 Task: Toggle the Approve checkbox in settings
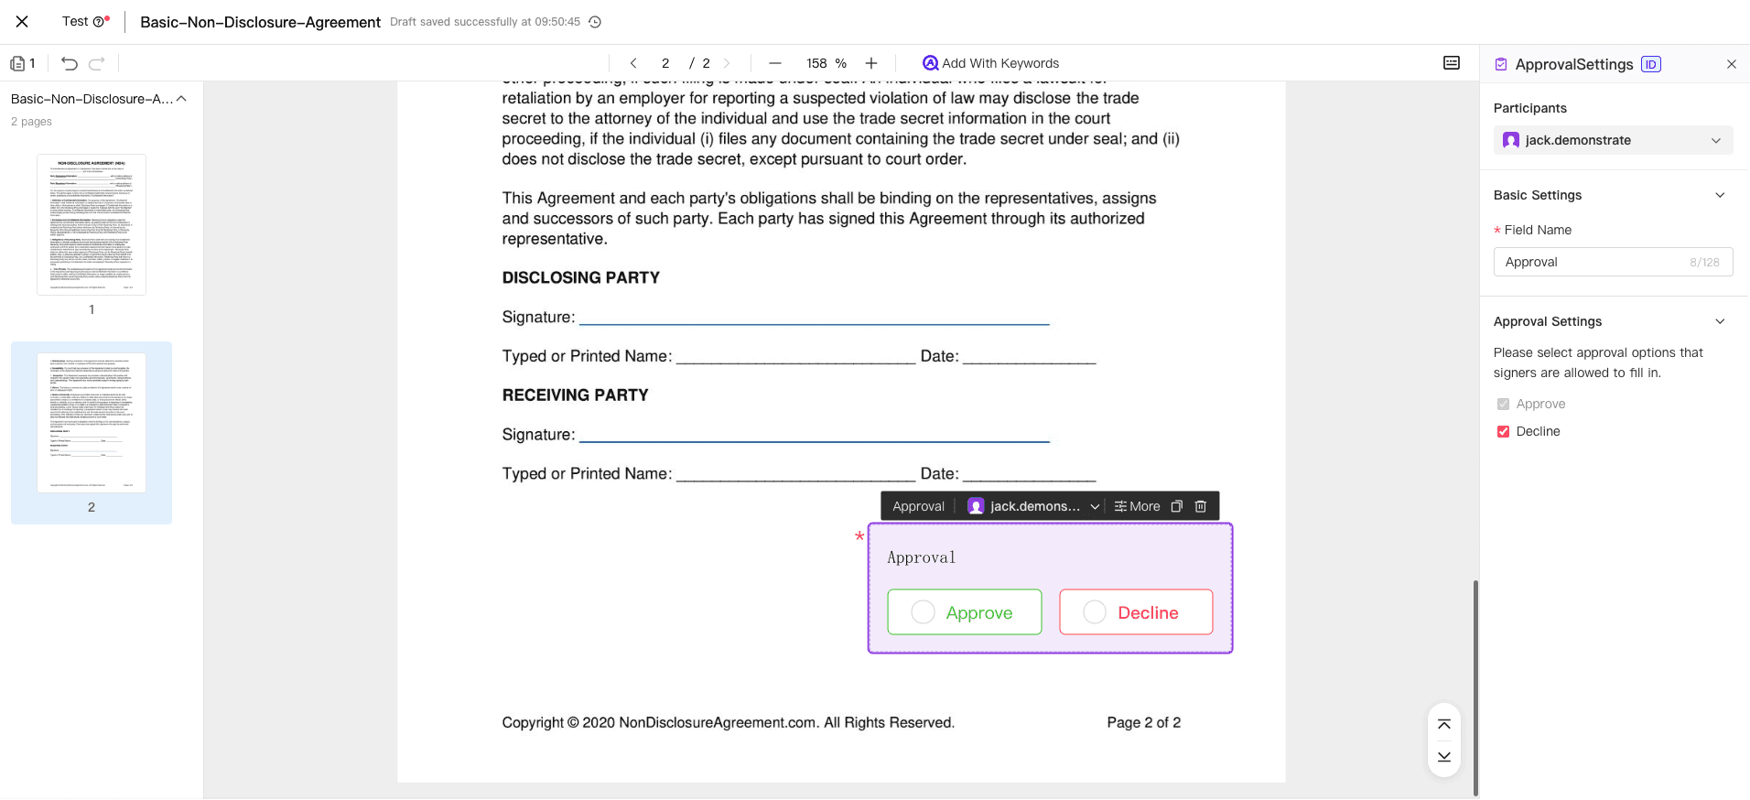coord(1503,404)
